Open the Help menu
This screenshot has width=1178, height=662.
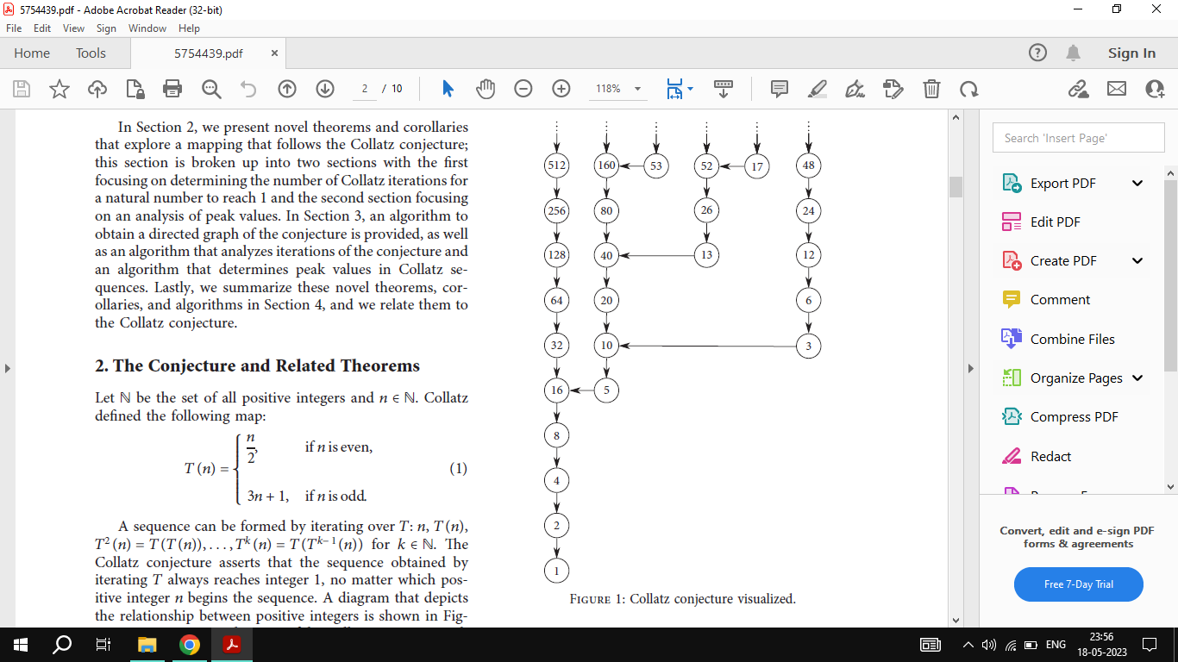click(189, 28)
